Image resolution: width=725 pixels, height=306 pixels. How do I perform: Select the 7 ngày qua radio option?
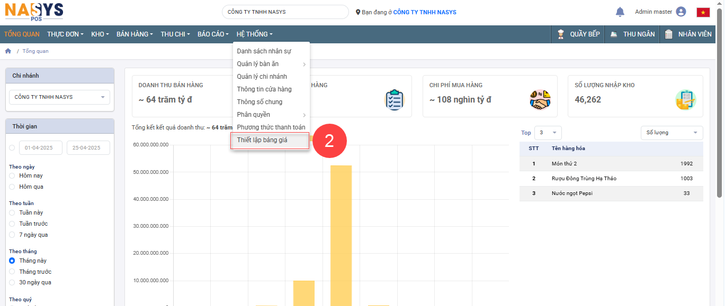click(12, 235)
